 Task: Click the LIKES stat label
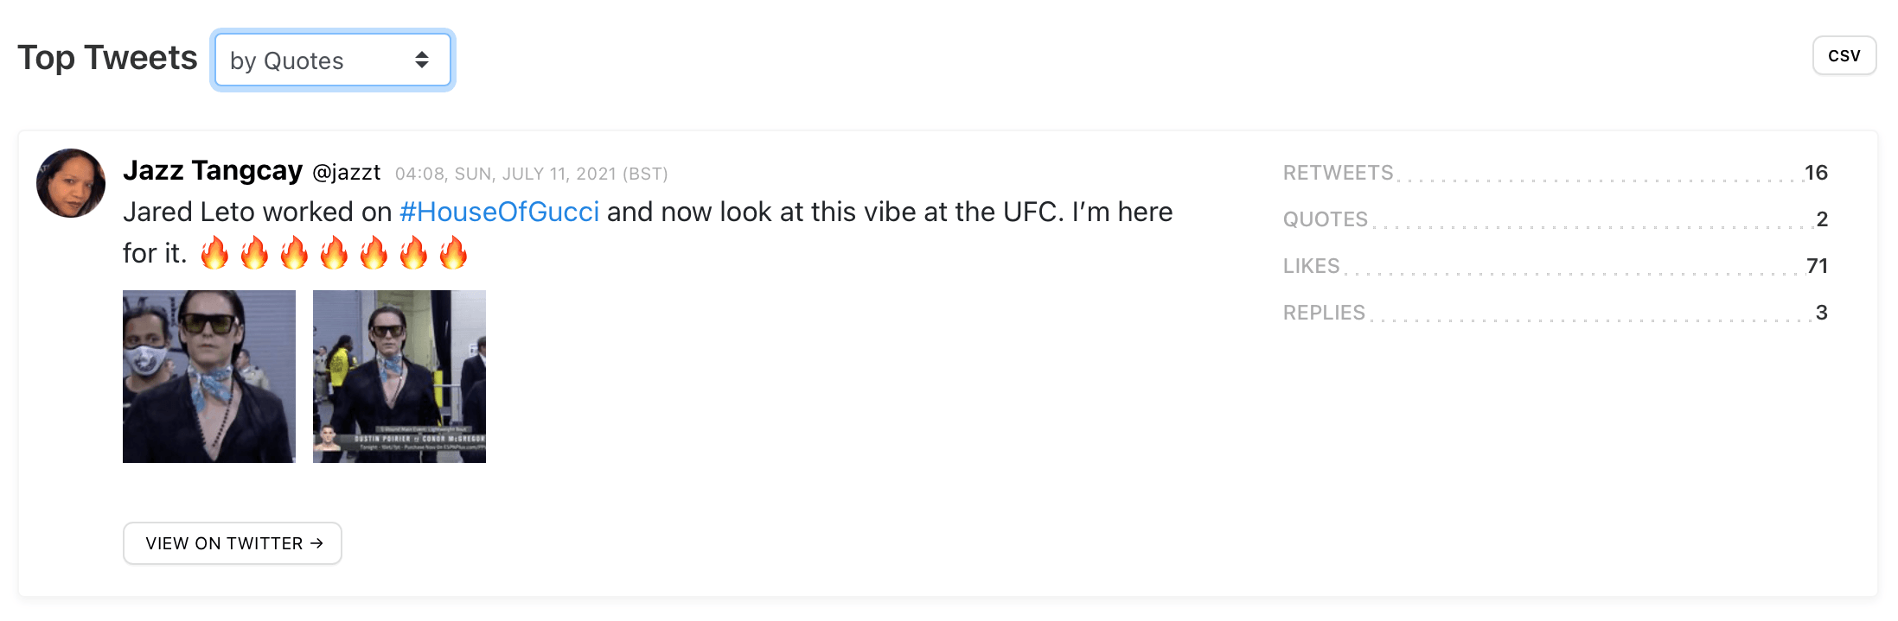click(1311, 266)
